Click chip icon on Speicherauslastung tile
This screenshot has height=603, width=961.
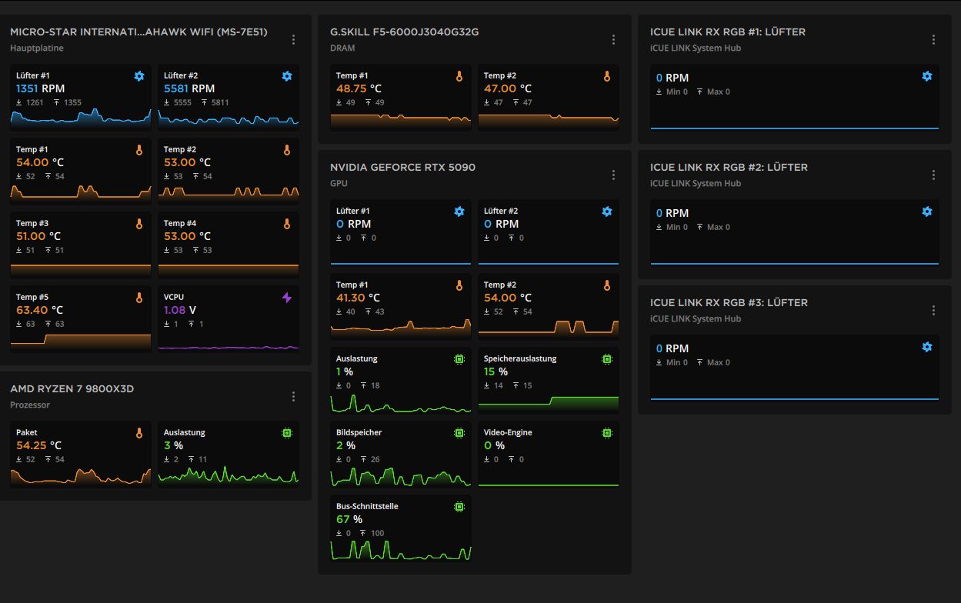click(607, 359)
